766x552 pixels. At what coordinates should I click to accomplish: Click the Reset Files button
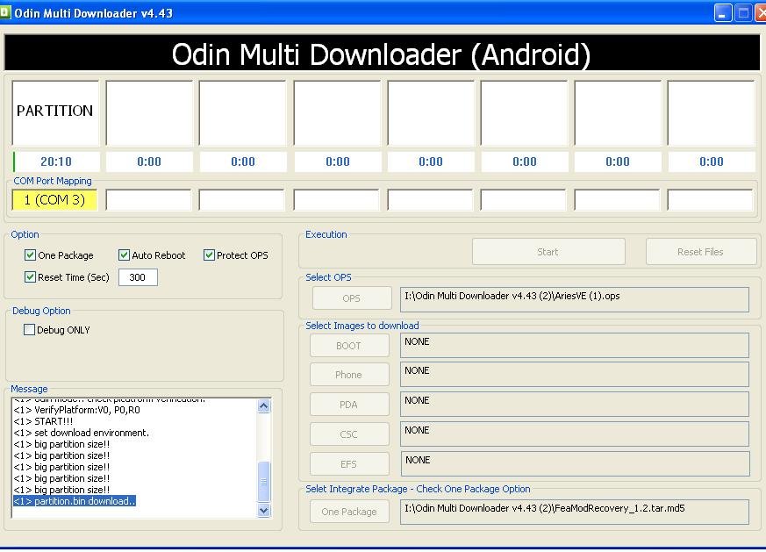click(x=700, y=252)
